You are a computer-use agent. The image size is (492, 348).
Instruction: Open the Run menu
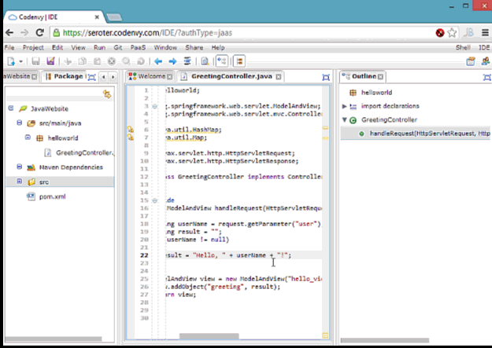point(99,48)
